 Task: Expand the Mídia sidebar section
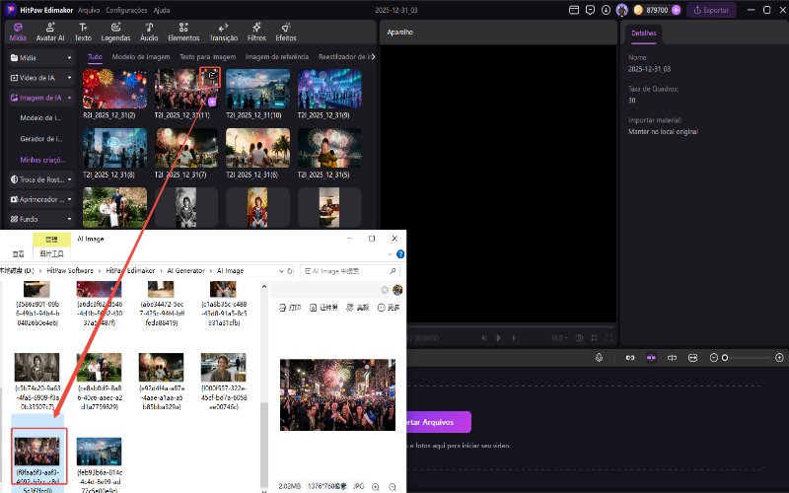tap(40, 57)
